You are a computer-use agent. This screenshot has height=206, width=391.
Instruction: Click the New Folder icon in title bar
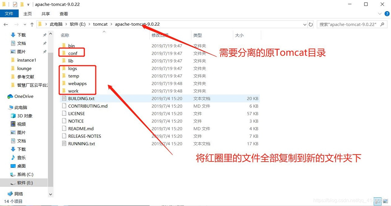[22, 4]
